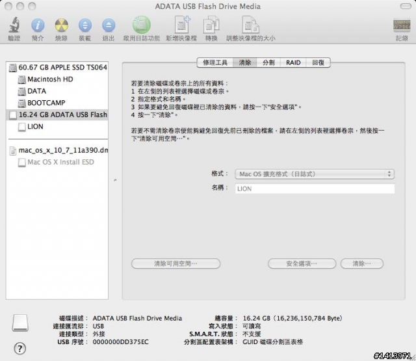Click the window resize grip corner

tap(413, 358)
